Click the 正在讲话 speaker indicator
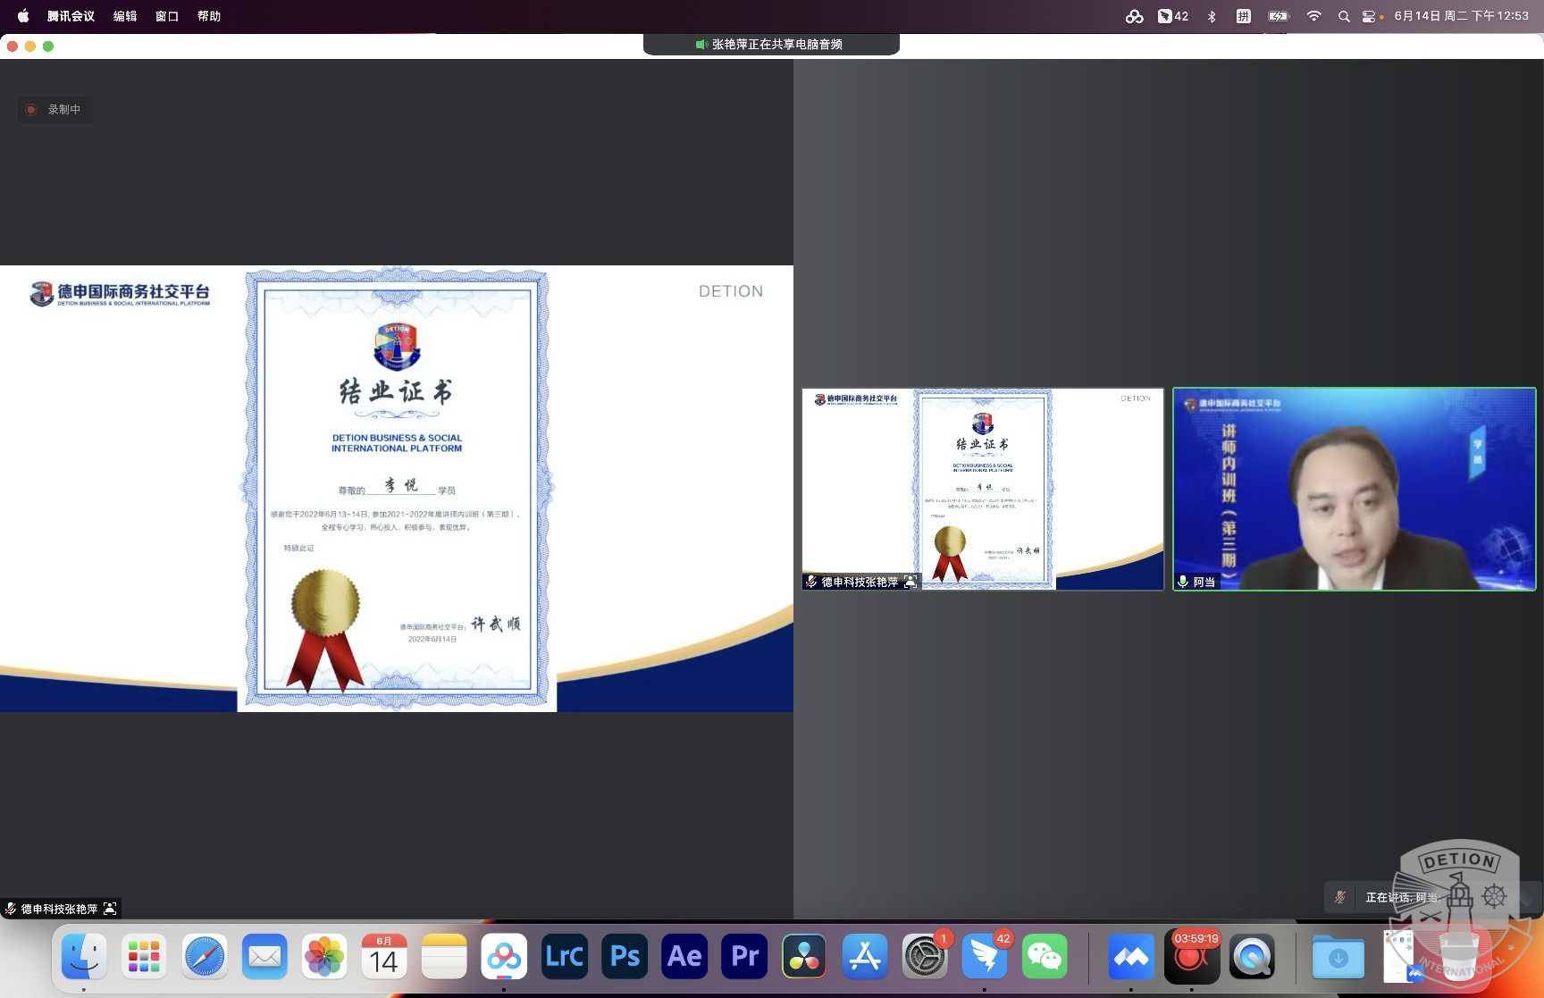1544x998 pixels. click(x=1400, y=897)
